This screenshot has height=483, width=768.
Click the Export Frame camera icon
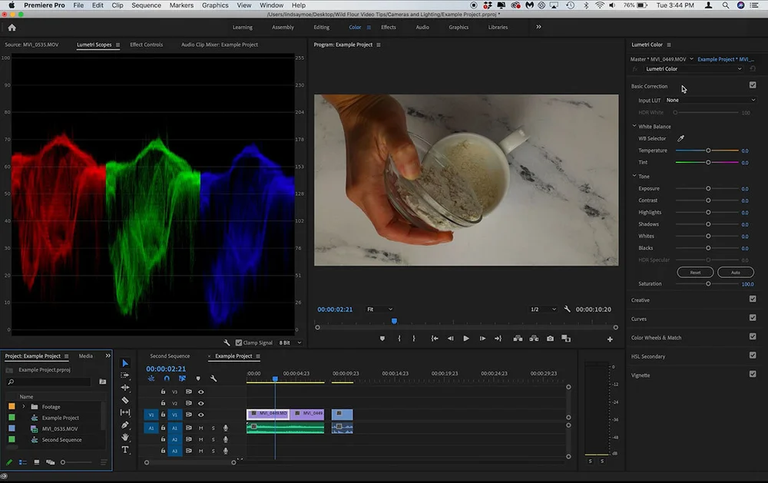coord(550,339)
